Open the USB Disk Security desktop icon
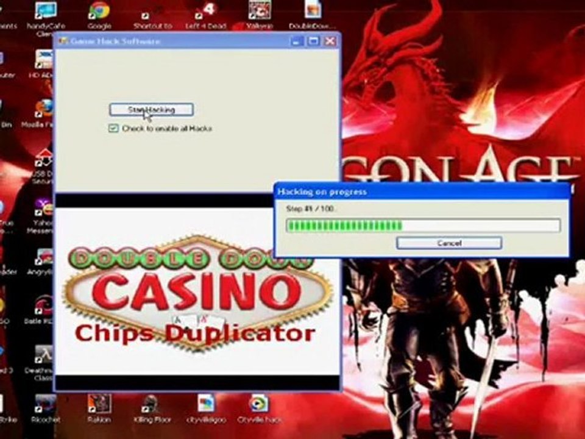 click(44, 166)
